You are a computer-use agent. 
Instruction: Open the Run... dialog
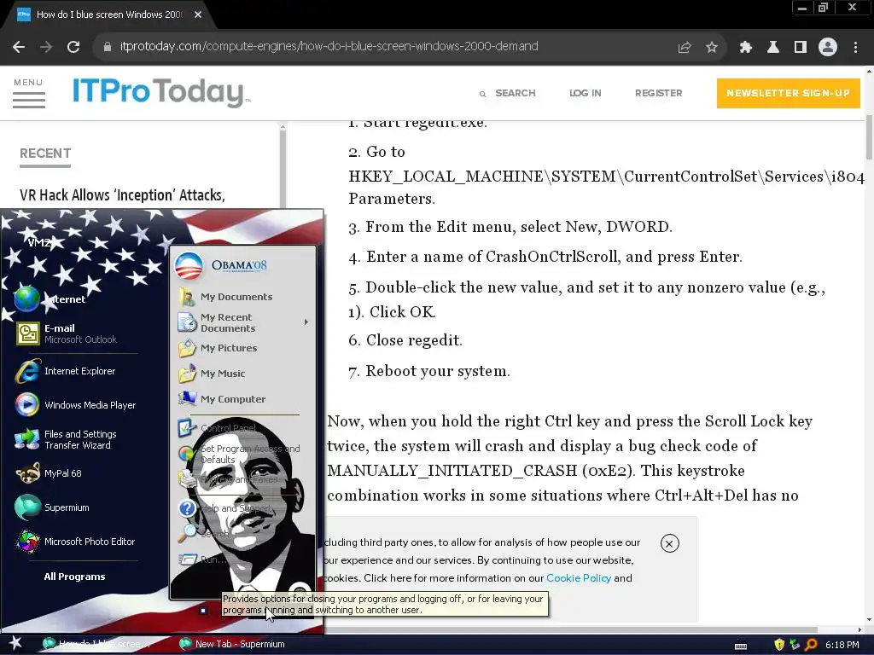[203, 559]
